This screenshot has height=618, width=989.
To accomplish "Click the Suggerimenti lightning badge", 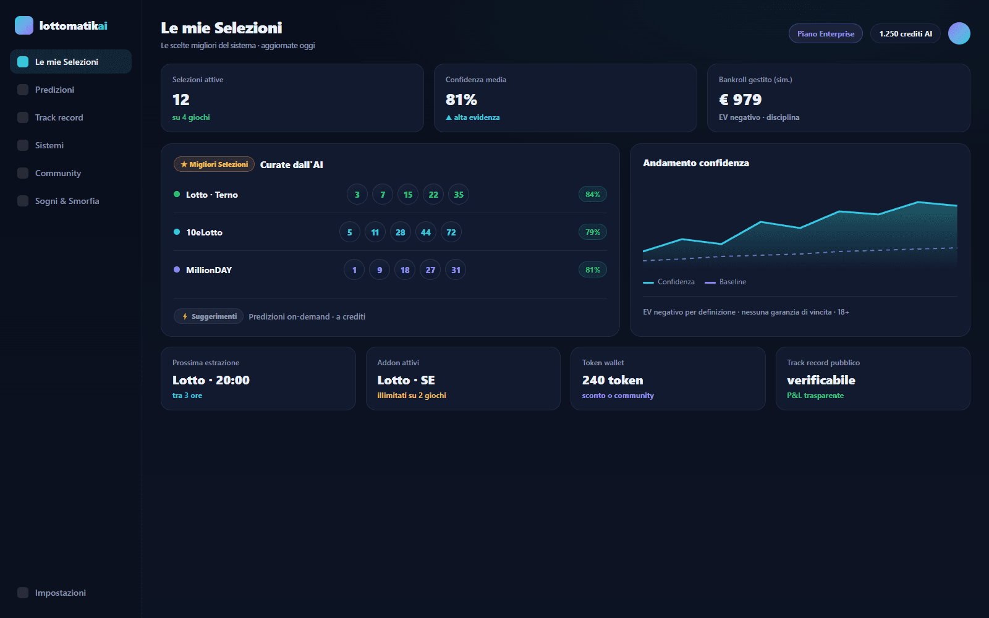I will pos(209,316).
